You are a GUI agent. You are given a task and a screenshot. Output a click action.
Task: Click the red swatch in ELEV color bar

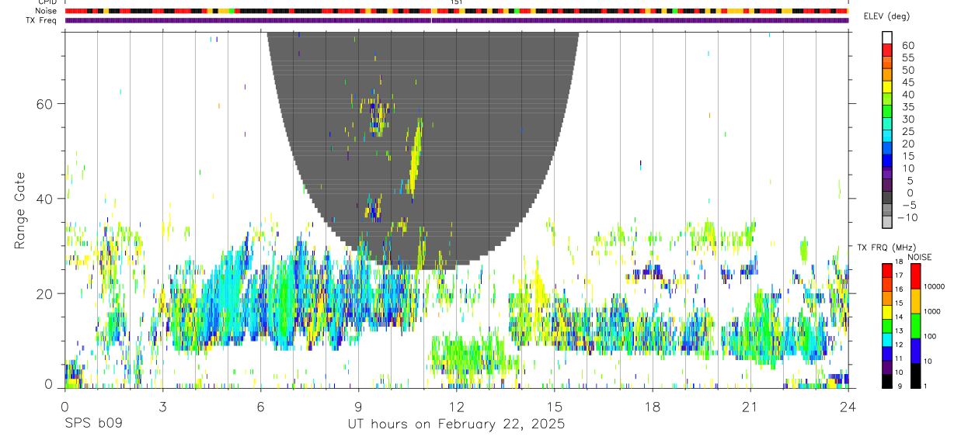click(x=887, y=50)
